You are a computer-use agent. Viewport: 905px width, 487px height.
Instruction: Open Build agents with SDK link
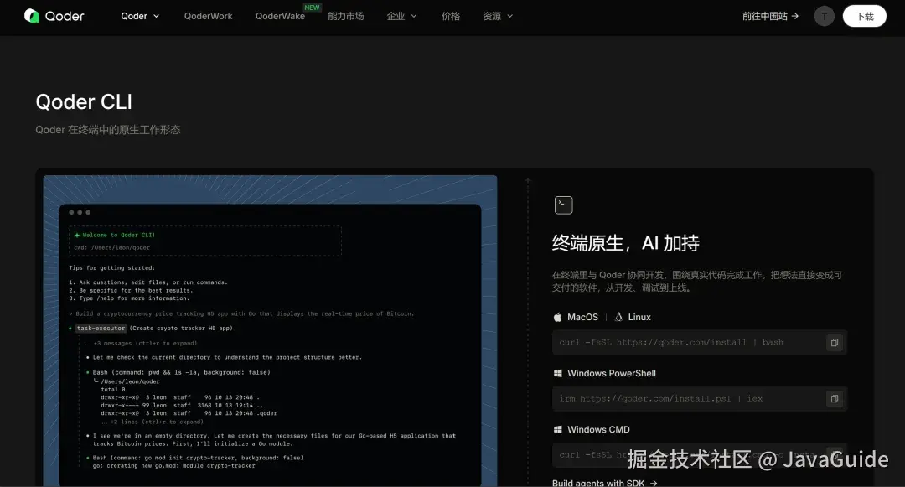[x=604, y=482]
